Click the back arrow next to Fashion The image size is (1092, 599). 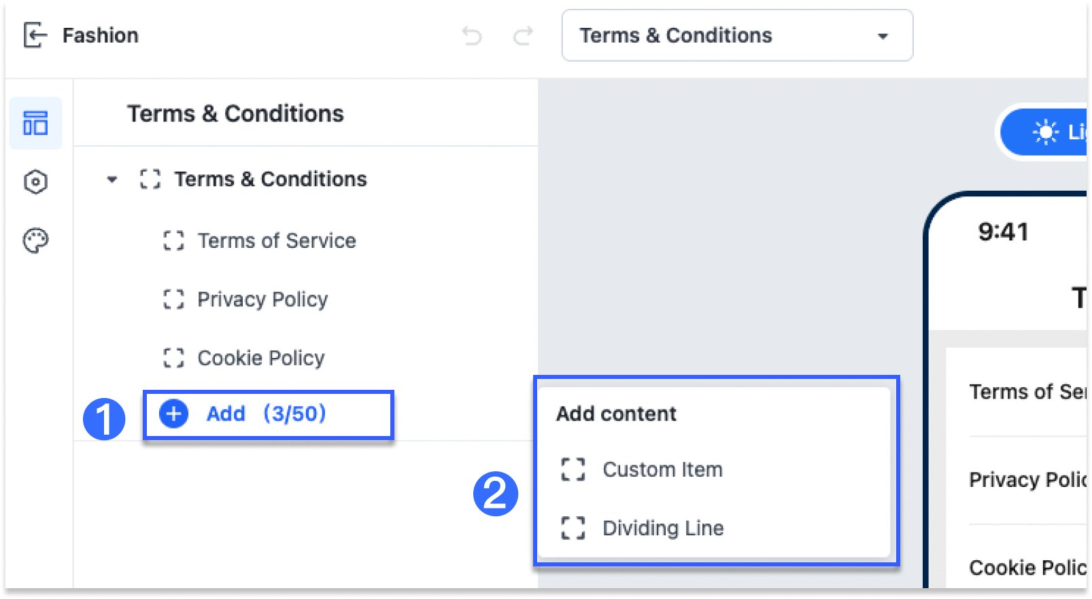pyautogui.click(x=35, y=35)
